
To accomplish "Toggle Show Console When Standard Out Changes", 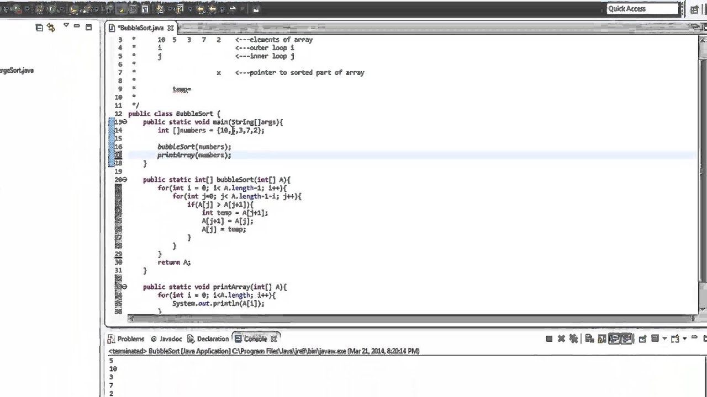I will pyautogui.click(x=614, y=339).
